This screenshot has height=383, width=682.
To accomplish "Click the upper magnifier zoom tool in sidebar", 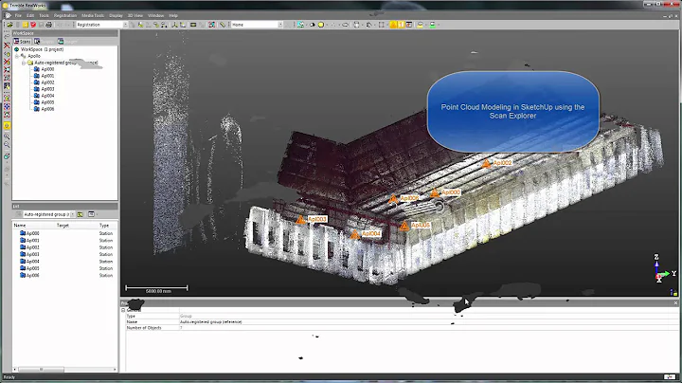I will pos(7,137).
